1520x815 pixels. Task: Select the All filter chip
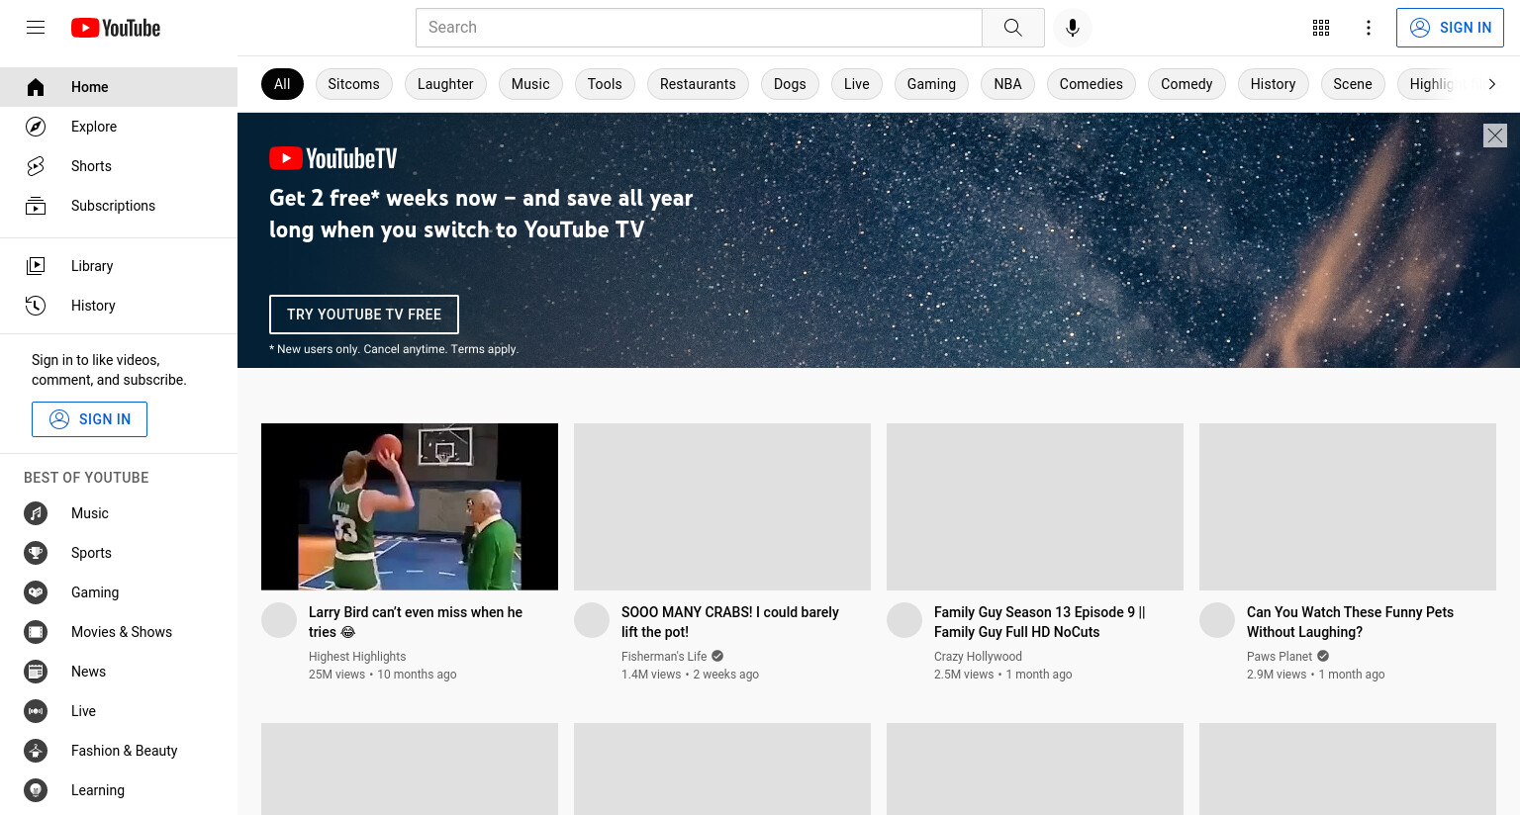tap(282, 84)
